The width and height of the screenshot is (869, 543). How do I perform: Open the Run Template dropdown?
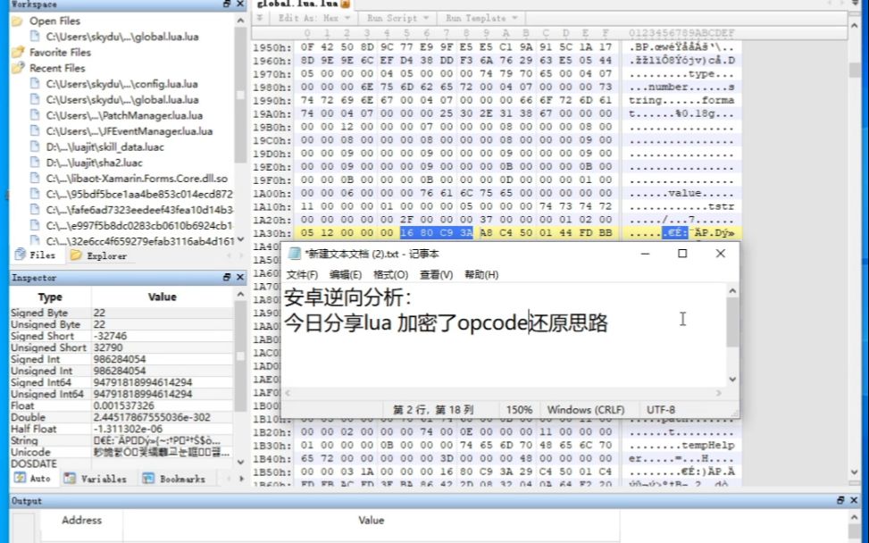(481, 18)
